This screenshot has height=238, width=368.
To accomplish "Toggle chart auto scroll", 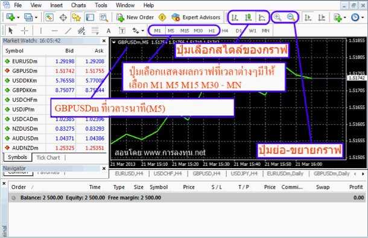I will (308, 17).
